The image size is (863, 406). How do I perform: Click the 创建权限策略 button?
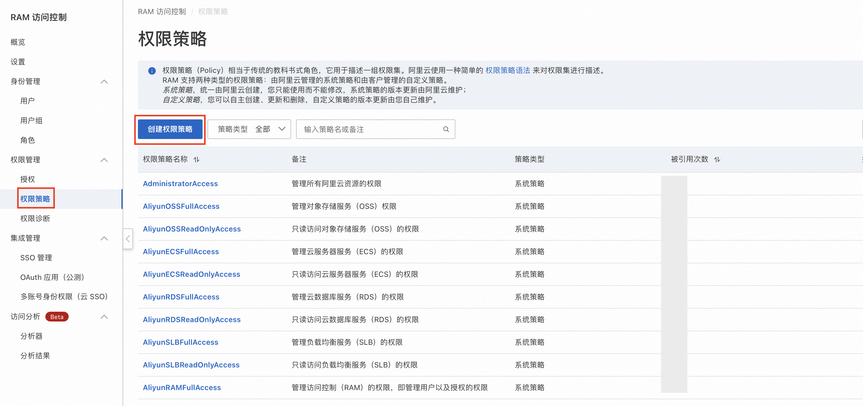point(170,129)
